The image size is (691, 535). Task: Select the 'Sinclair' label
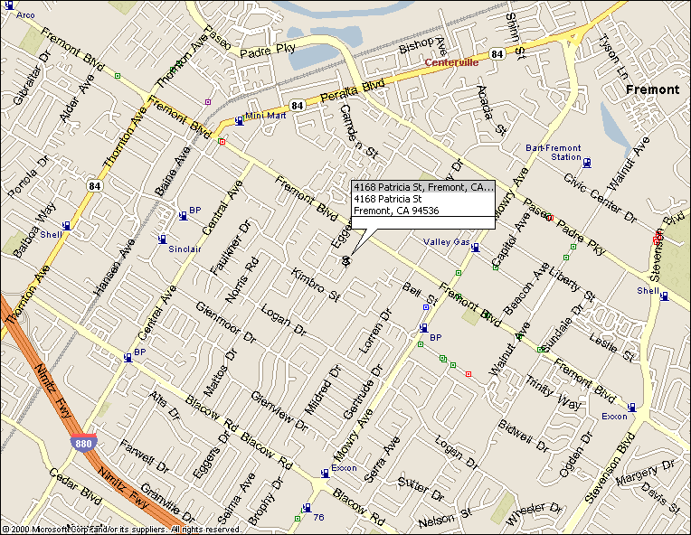pyautogui.click(x=185, y=249)
